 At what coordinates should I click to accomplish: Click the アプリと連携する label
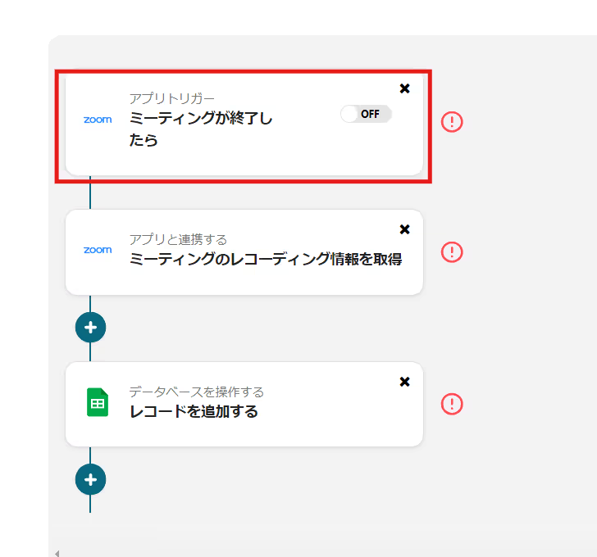pos(178,239)
